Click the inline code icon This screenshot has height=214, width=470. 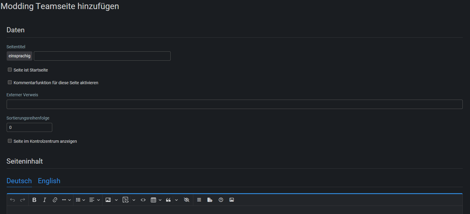click(143, 200)
